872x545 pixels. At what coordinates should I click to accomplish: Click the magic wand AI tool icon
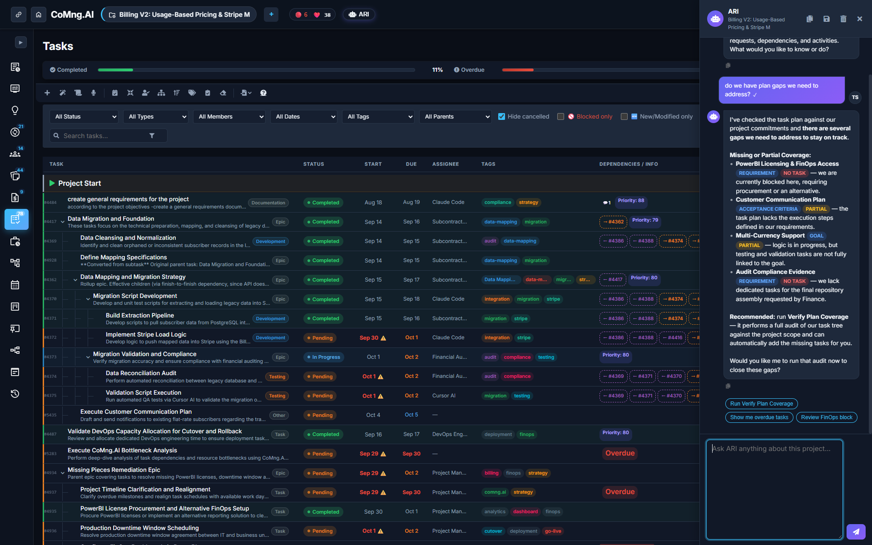point(63,93)
